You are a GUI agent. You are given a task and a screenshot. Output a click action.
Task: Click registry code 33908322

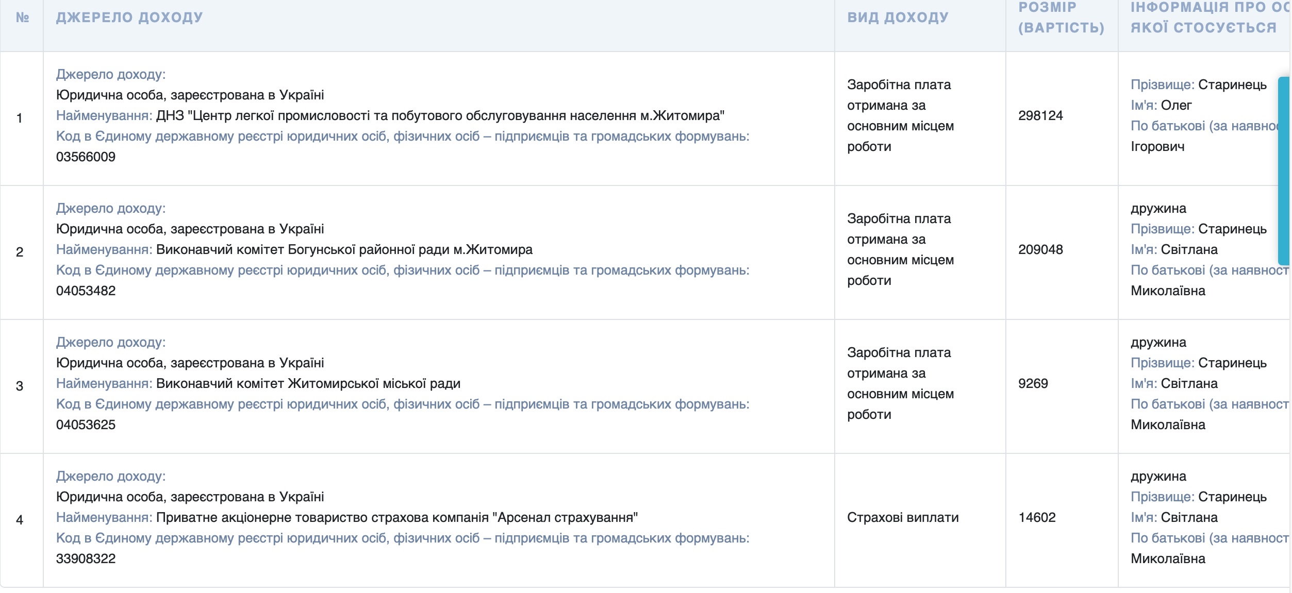[86, 558]
